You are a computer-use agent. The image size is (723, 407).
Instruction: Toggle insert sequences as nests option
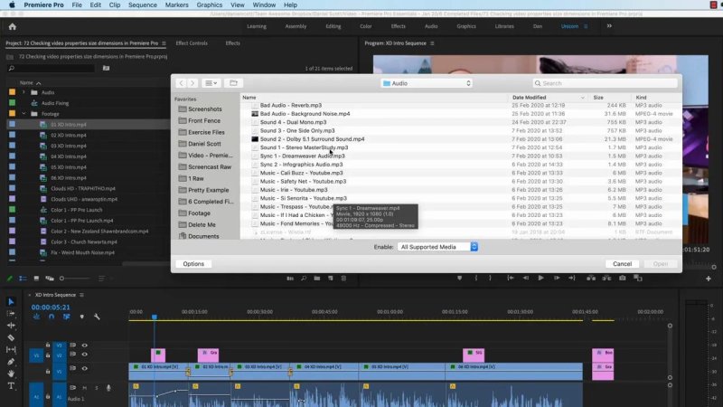click(x=36, y=317)
